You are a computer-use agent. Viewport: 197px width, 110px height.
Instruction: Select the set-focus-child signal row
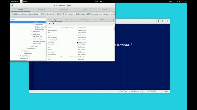pos(81,54)
